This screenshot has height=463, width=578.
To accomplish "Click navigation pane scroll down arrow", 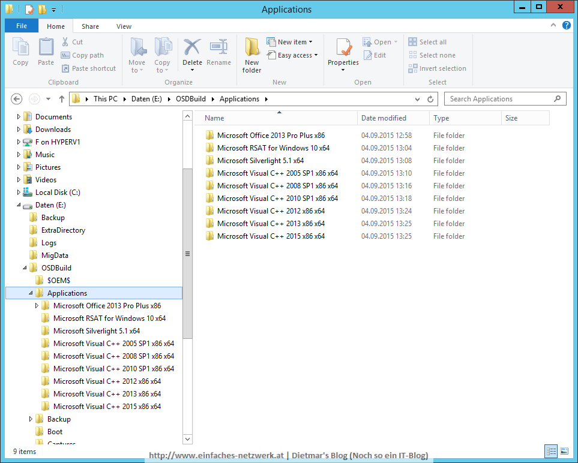I will (x=187, y=439).
